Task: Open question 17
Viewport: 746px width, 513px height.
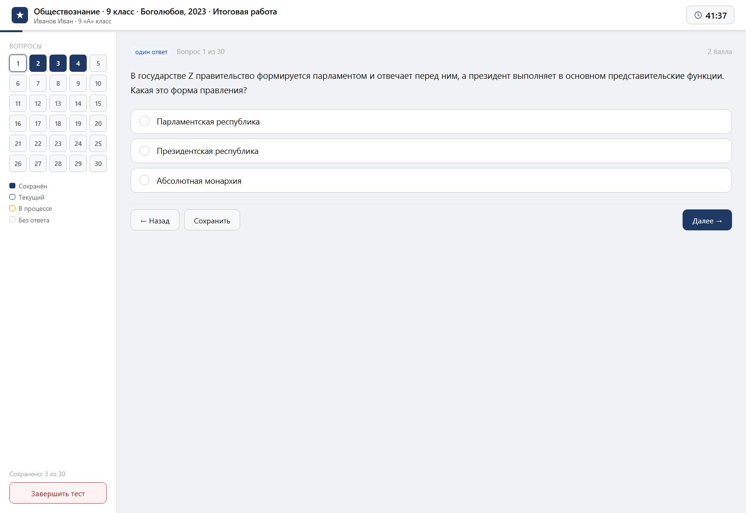Action: click(x=38, y=124)
